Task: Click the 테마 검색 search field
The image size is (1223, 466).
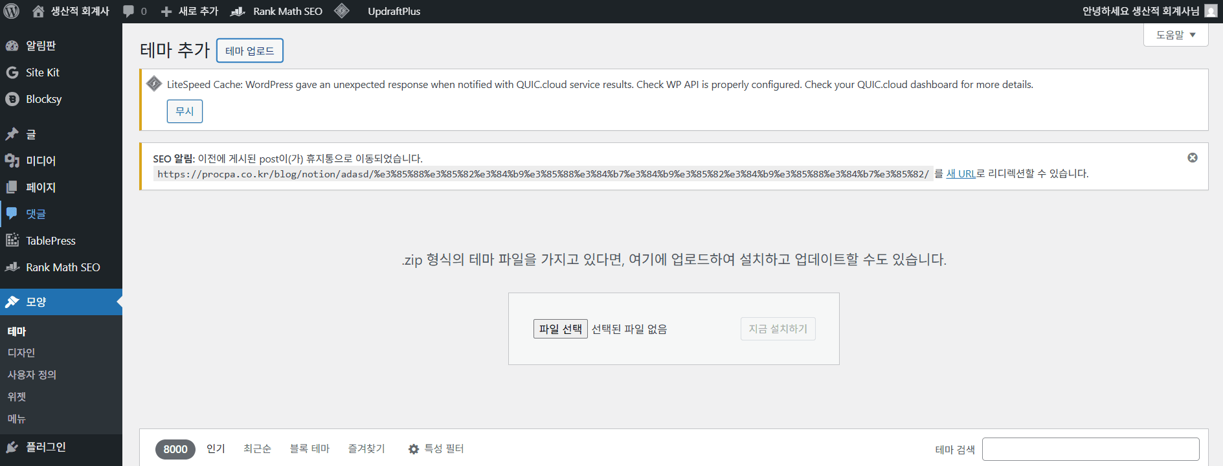Action: (1090, 449)
